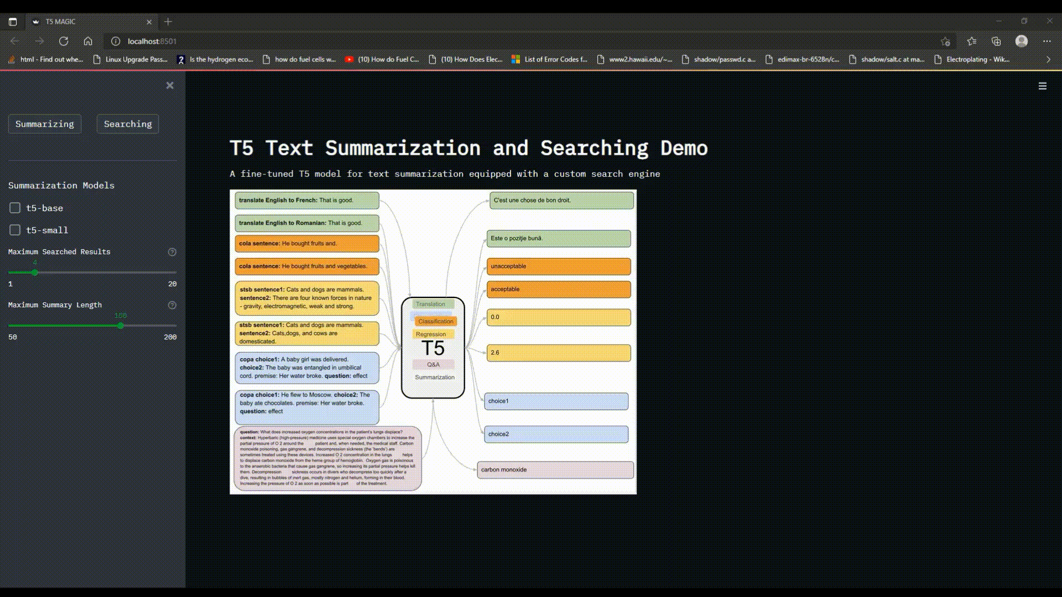1062x597 pixels.
Task: Go to browser home page icon
Action: pos(88,41)
